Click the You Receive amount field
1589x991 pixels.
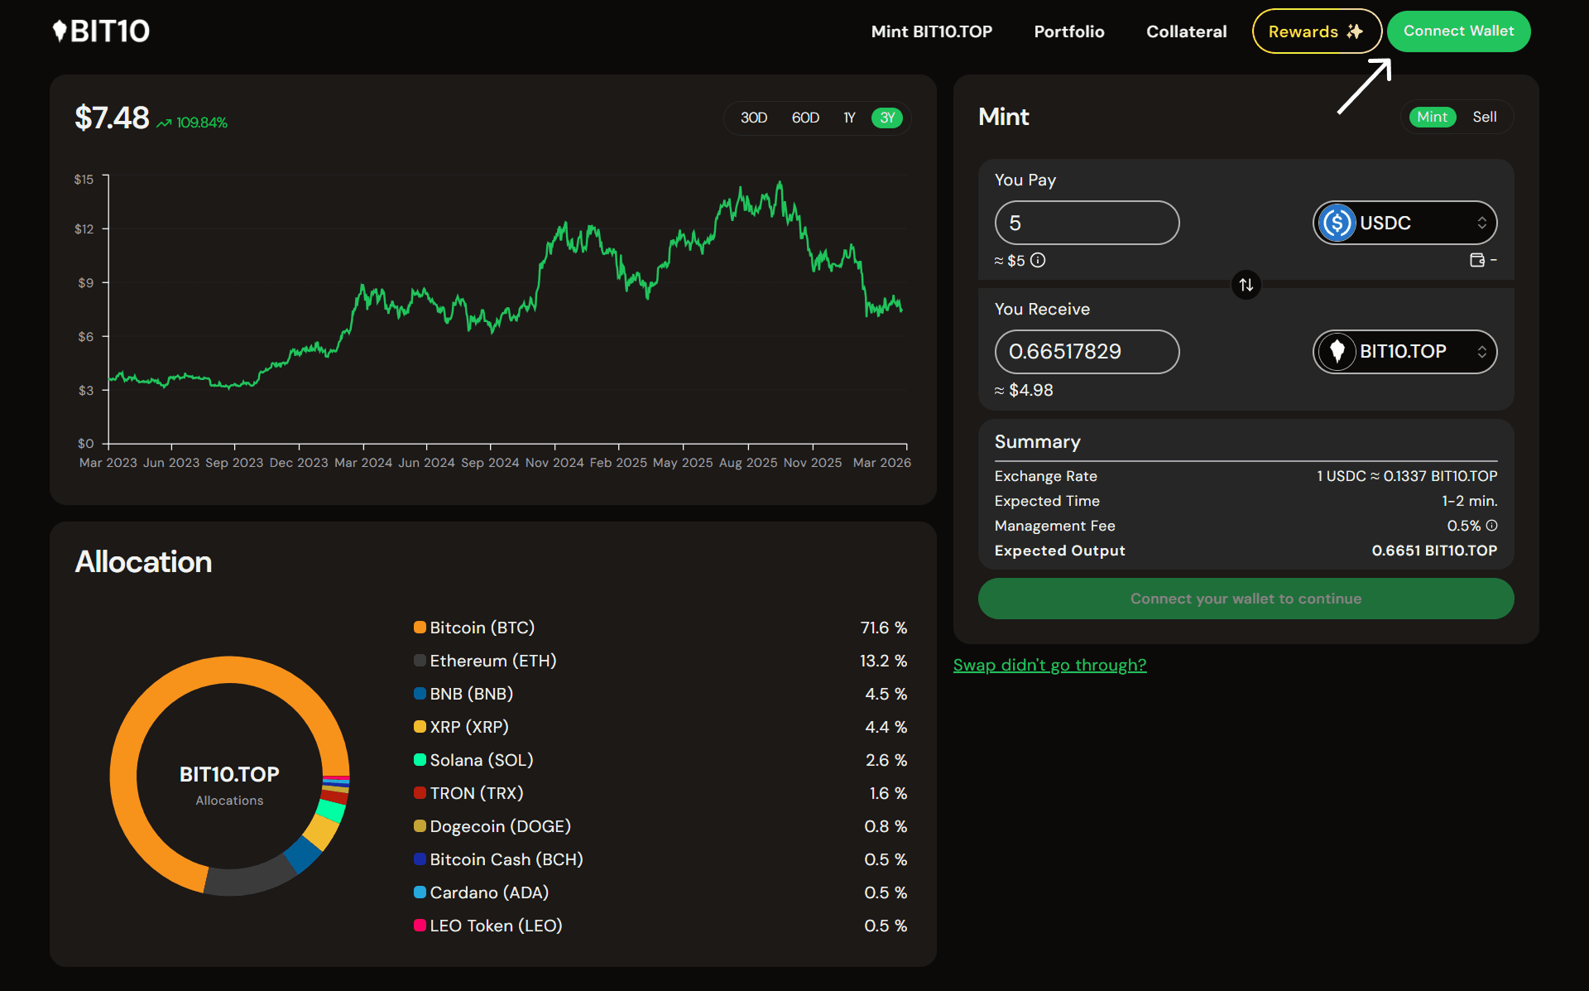pyautogui.click(x=1087, y=352)
